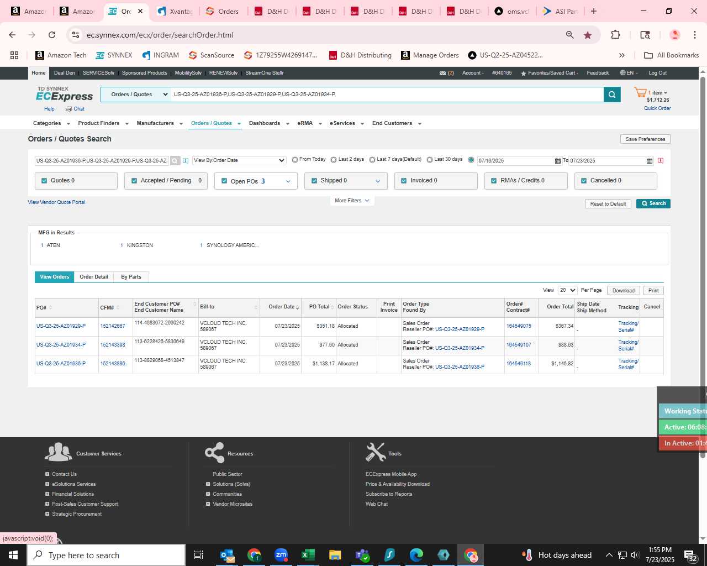Click the search magnifier button in header
The height and width of the screenshot is (566, 707).
coord(612,95)
